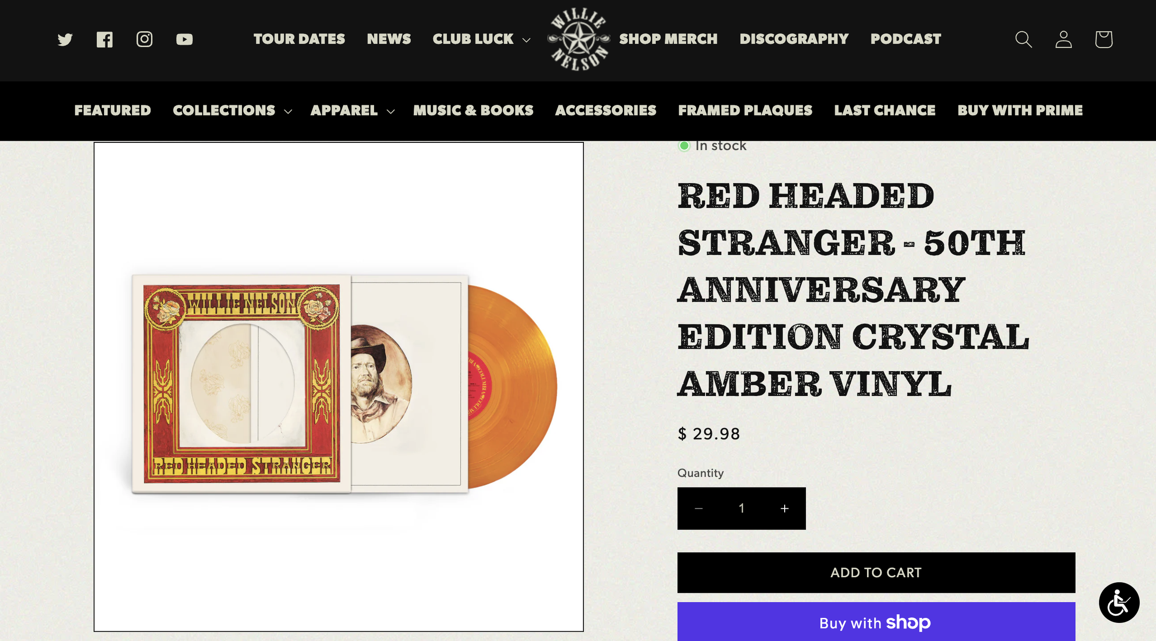Decrease quantity with the minus button
The width and height of the screenshot is (1156, 641).
pyautogui.click(x=698, y=508)
